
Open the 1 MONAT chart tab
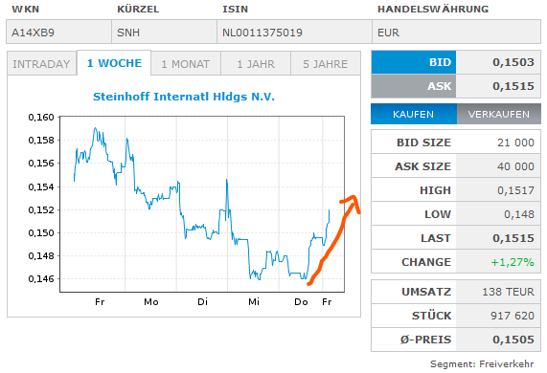[186, 64]
